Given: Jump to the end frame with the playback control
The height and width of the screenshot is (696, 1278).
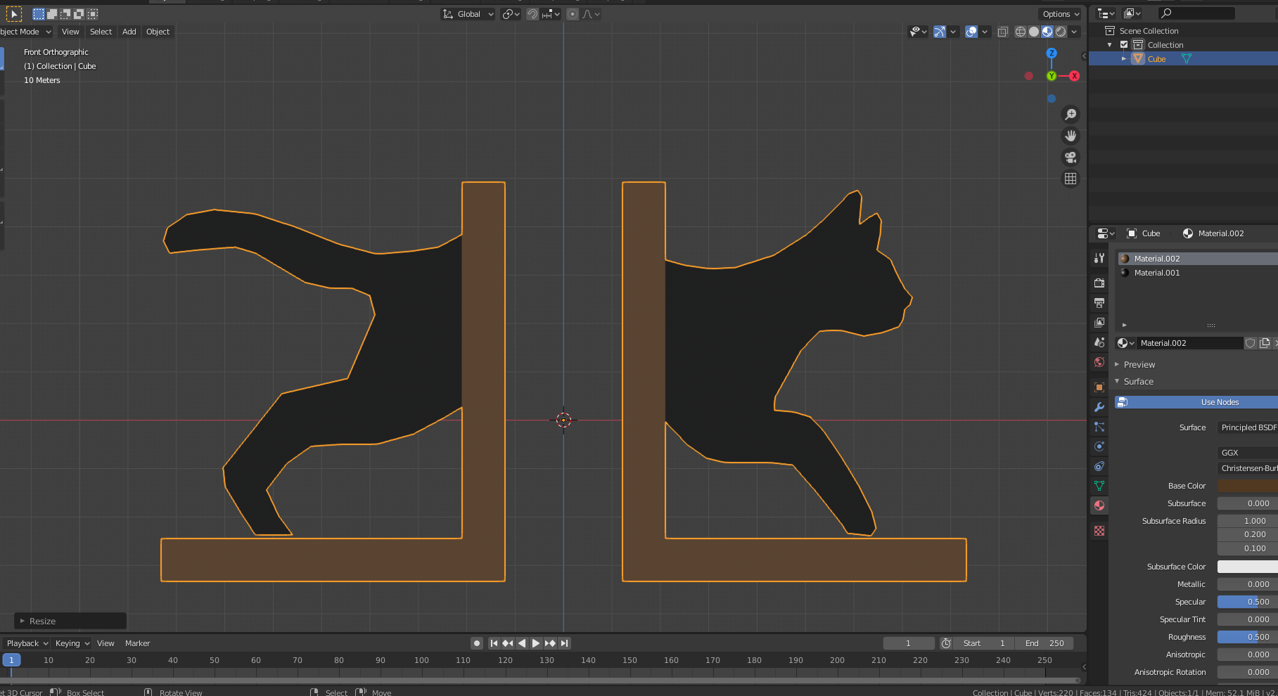Looking at the screenshot, I should 564,643.
